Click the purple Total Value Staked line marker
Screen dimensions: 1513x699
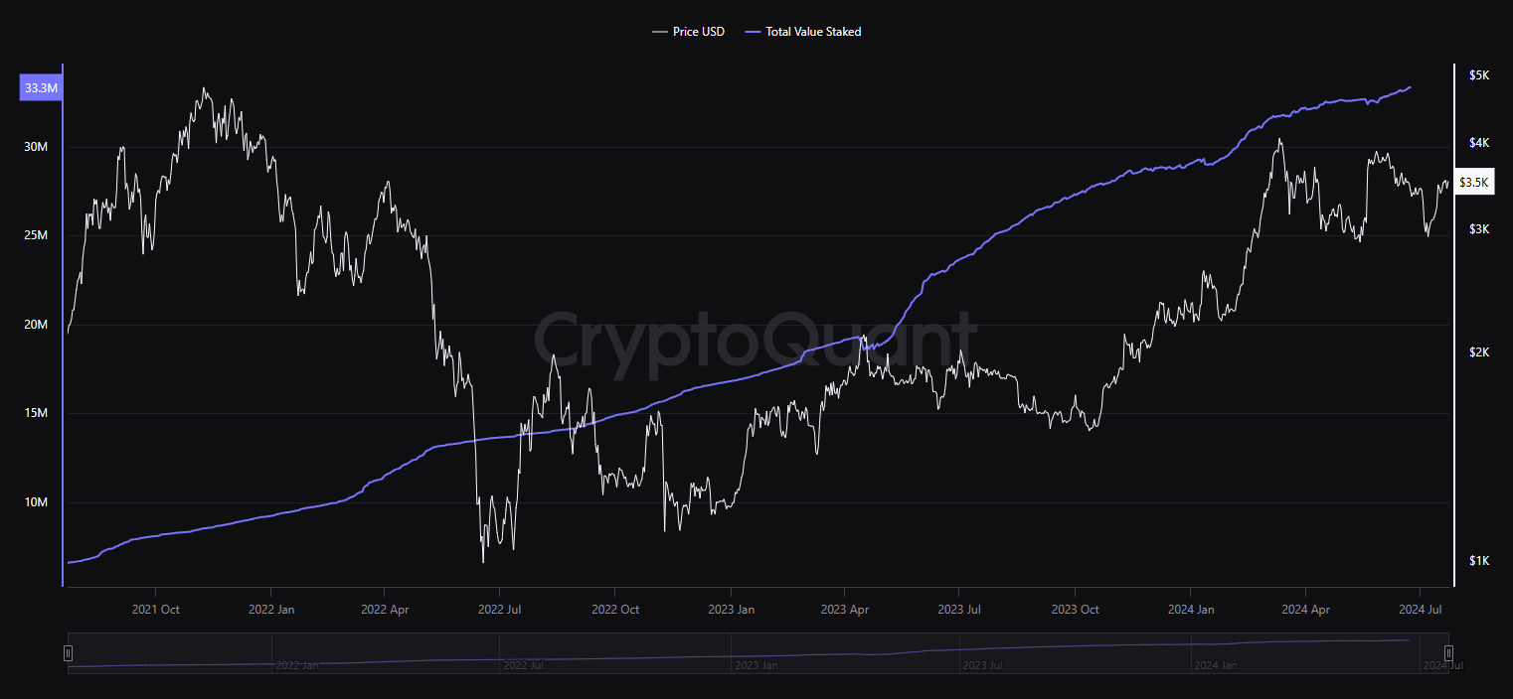pos(753,32)
